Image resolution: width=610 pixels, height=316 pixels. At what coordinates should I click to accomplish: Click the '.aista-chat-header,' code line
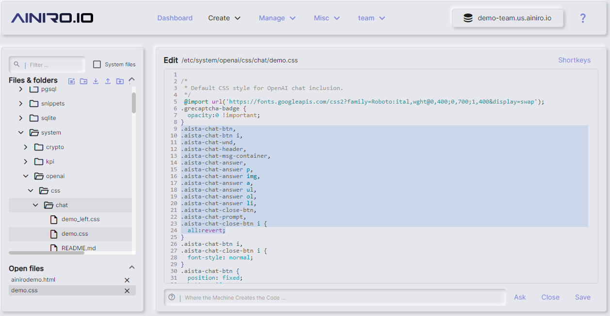tap(213, 149)
